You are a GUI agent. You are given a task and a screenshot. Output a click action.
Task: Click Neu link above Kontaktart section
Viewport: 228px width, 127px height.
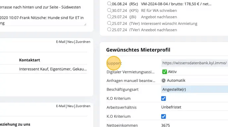click(70, 42)
